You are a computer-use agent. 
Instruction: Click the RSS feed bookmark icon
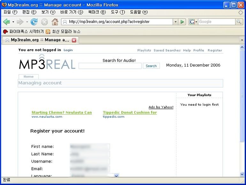(48, 32)
